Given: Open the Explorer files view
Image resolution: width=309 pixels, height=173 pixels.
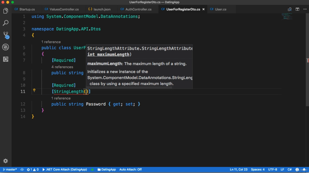Looking at the screenshot, I should [x=6, y=11].
